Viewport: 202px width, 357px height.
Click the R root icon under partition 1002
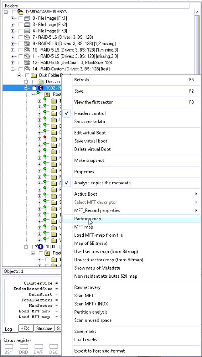coord(47,94)
